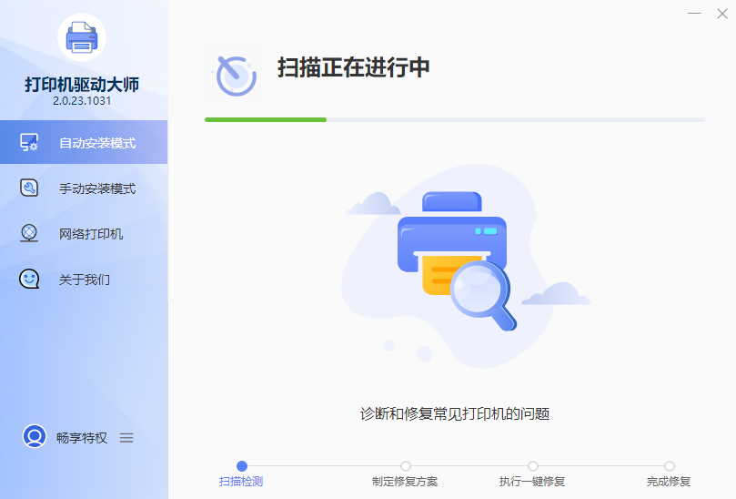Click the green scan progress bar

(x=266, y=119)
